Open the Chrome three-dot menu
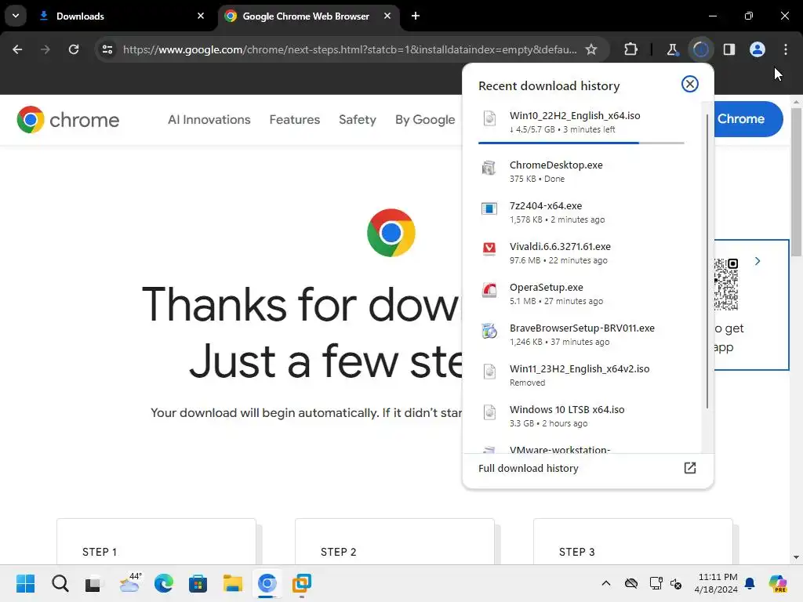This screenshot has width=803, height=602. pyautogui.click(x=786, y=49)
